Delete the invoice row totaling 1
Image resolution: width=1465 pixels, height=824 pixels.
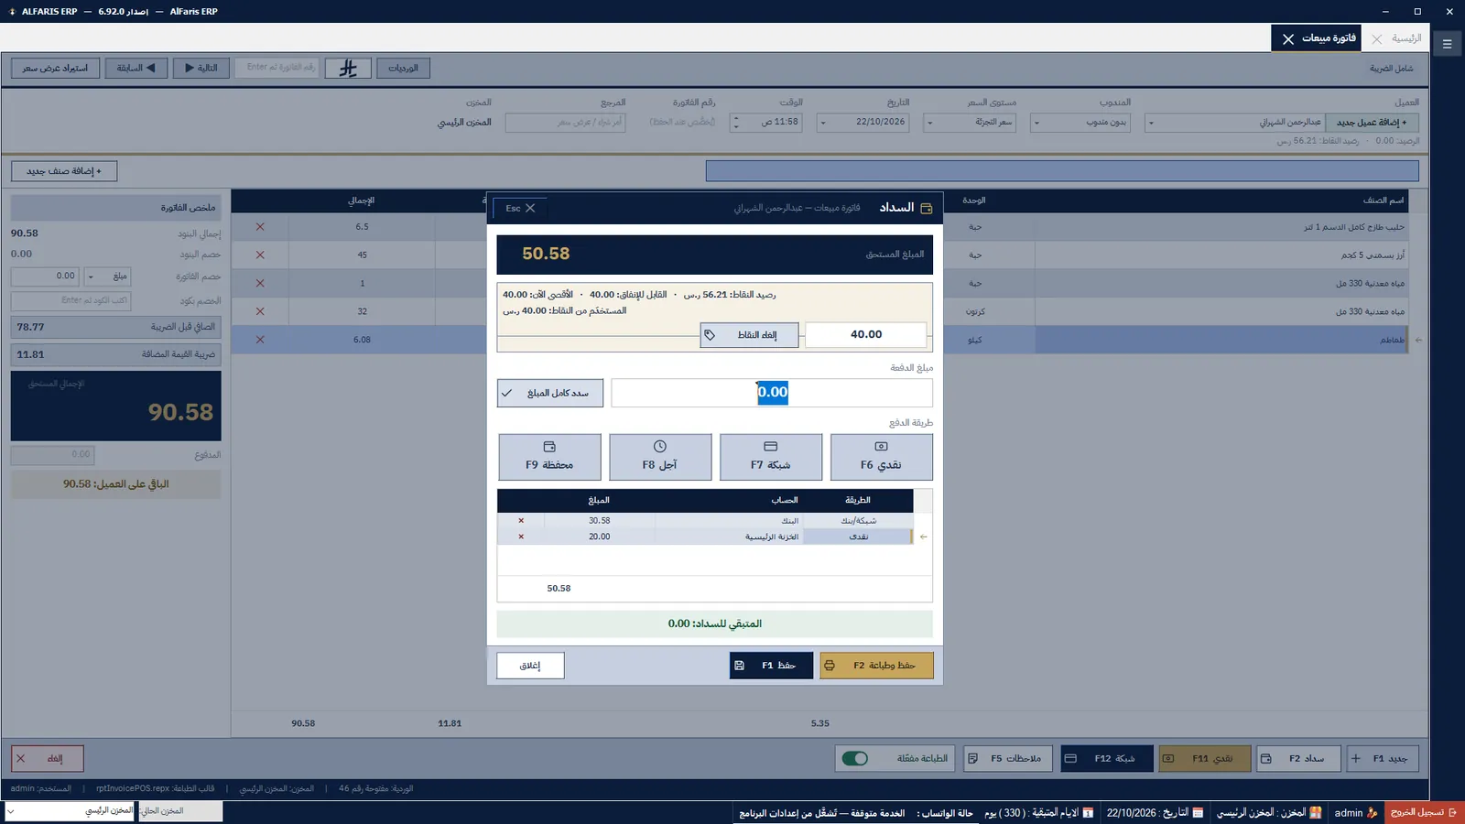[x=260, y=284]
